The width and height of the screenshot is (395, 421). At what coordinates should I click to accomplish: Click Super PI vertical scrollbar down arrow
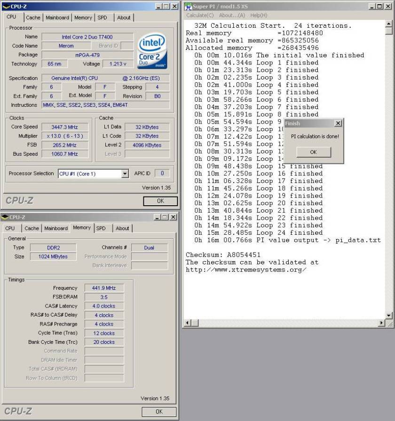tap(389, 315)
